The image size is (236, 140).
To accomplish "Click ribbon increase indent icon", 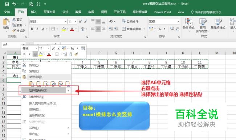I will point(116,29).
